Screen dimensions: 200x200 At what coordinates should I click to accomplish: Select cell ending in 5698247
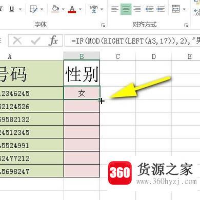pyautogui.click(x=32, y=171)
